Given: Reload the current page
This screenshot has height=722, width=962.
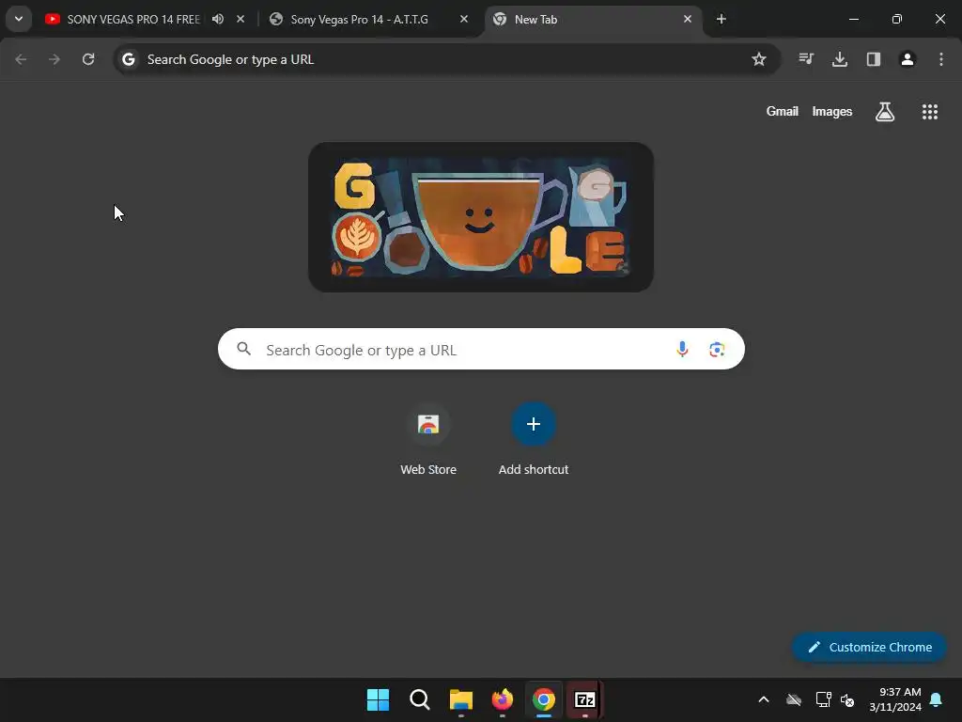Looking at the screenshot, I should 88,59.
